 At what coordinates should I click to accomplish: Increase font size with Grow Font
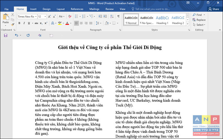coord(49,16)
